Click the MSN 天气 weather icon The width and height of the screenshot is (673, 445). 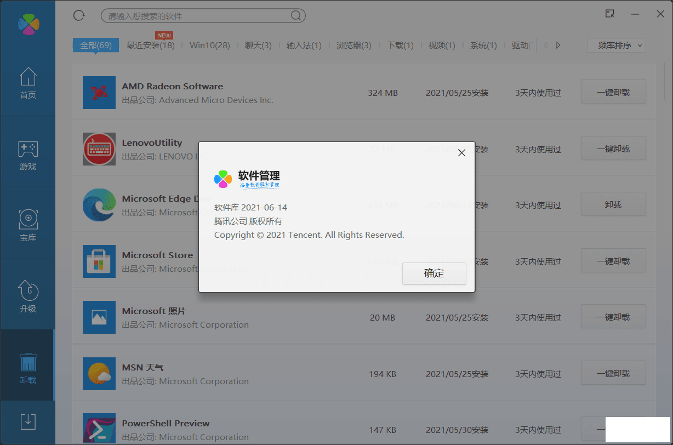[x=99, y=374]
